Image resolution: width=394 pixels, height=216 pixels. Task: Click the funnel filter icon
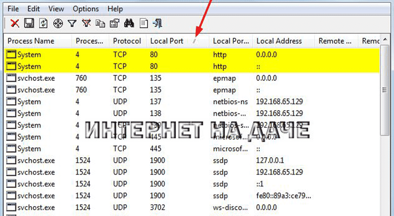pos(72,24)
